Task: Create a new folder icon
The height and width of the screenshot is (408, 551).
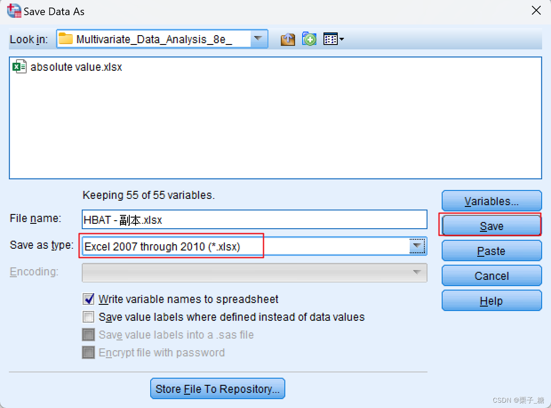Action: [309, 40]
